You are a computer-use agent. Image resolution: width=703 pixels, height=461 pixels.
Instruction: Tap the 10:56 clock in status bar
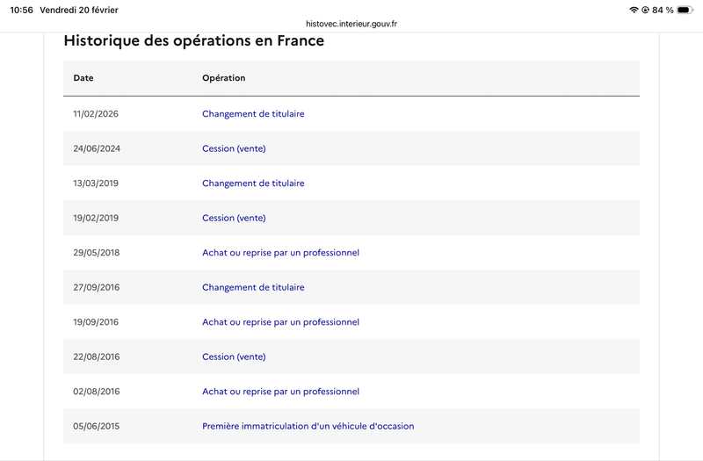[x=21, y=10]
